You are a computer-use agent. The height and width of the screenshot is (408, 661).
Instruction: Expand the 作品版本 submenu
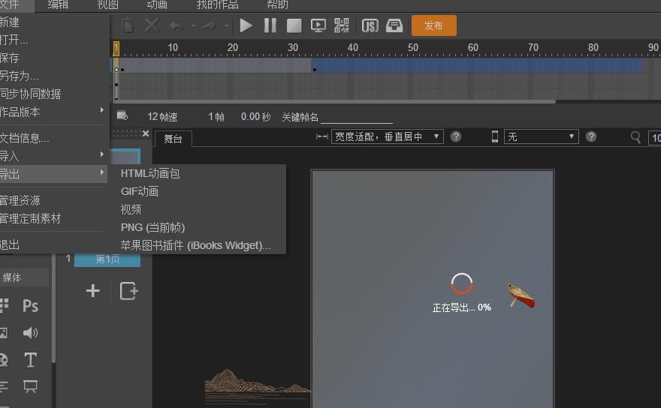click(x=53, y=112)
